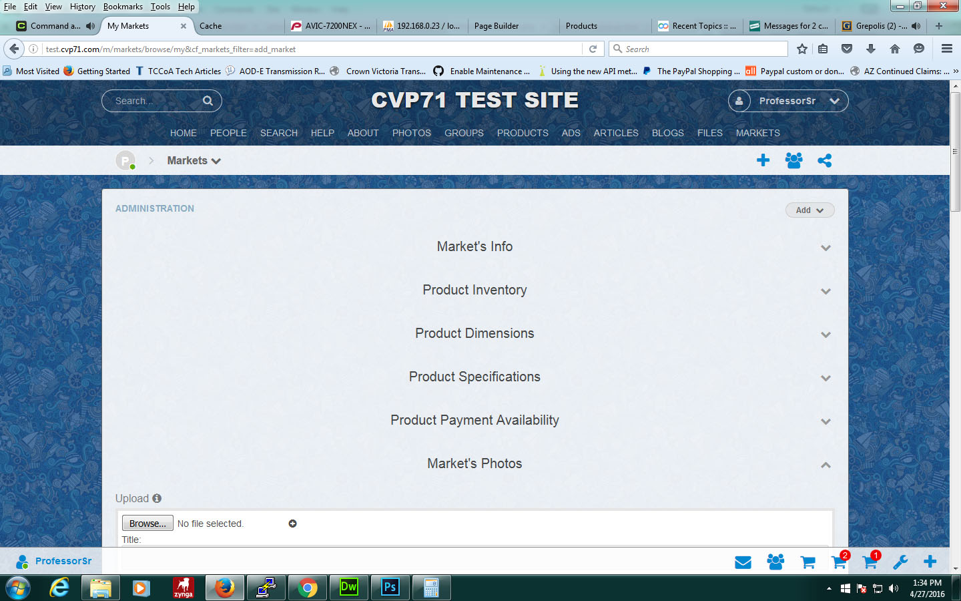This screenshot has width=961, height=601.
Task: Open the ProfessorSr account dropdown
Action: (788, 101)
